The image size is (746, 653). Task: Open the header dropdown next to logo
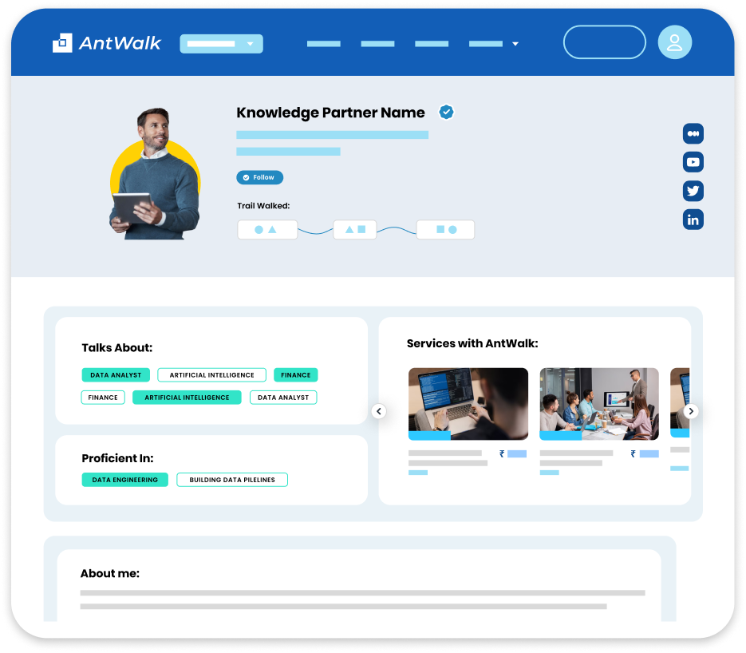pos(221,44)
